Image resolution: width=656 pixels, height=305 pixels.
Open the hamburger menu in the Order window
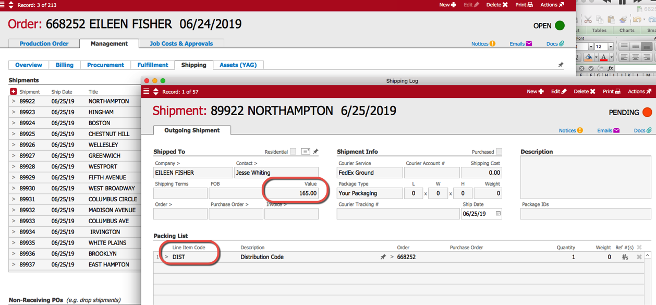pos(2,5)
